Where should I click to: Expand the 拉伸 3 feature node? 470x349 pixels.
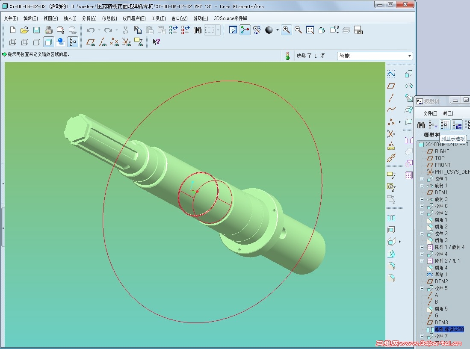click(x=422, y=234)
